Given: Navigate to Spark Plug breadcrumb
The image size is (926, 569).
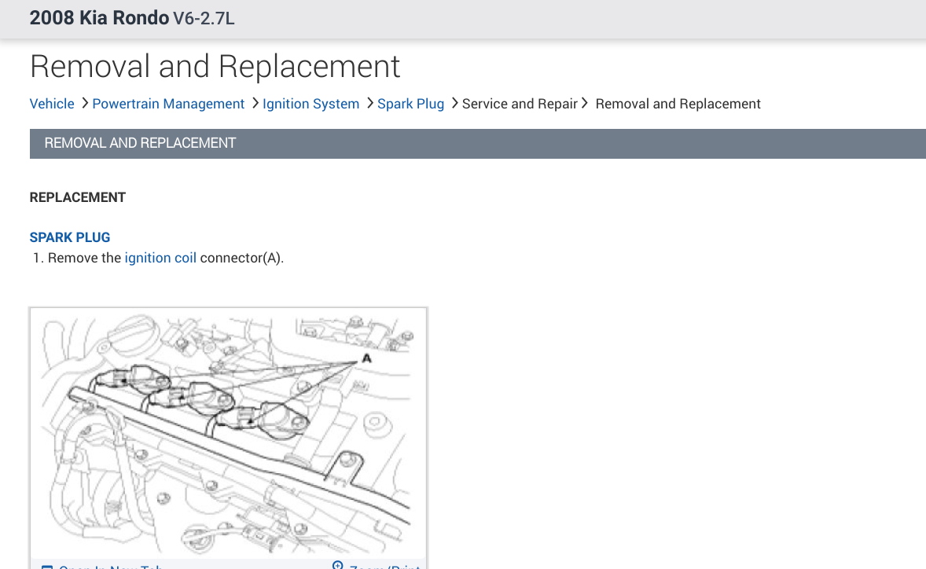Looking at the screenshot, I should tap(410, 104).
